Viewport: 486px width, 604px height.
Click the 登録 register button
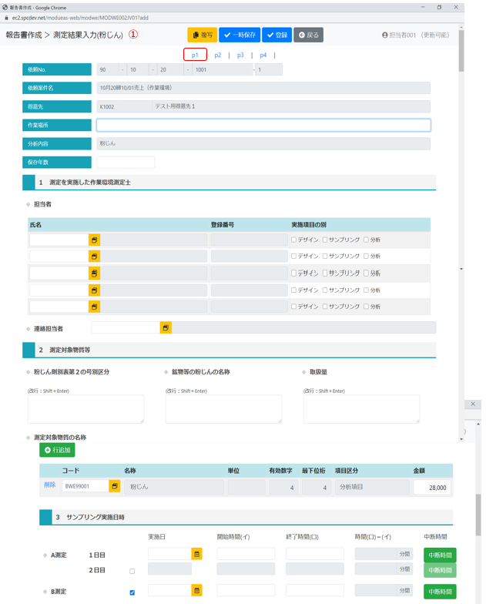[277, 35]
